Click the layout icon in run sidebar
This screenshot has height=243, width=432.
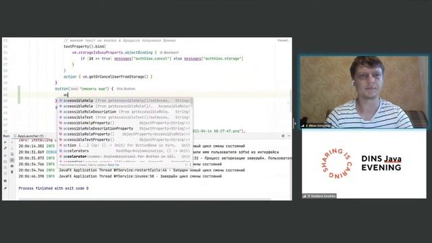tap(5, 181)
